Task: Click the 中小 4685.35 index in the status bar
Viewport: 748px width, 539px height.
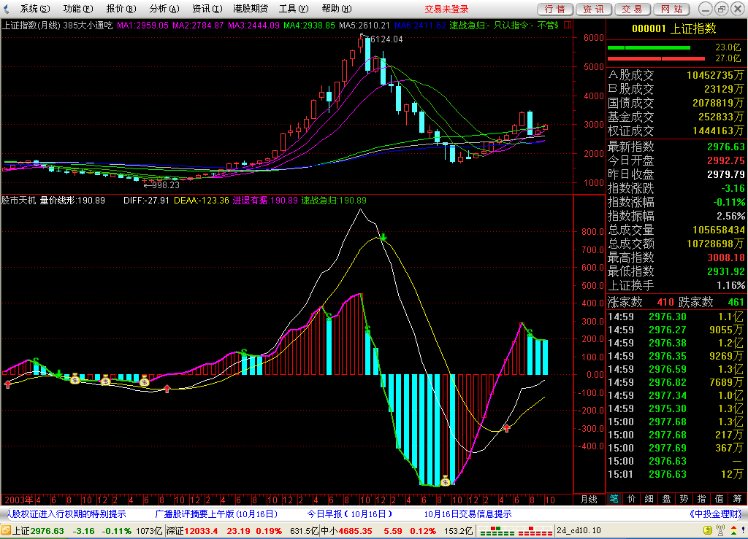Action: coord(347,530)
